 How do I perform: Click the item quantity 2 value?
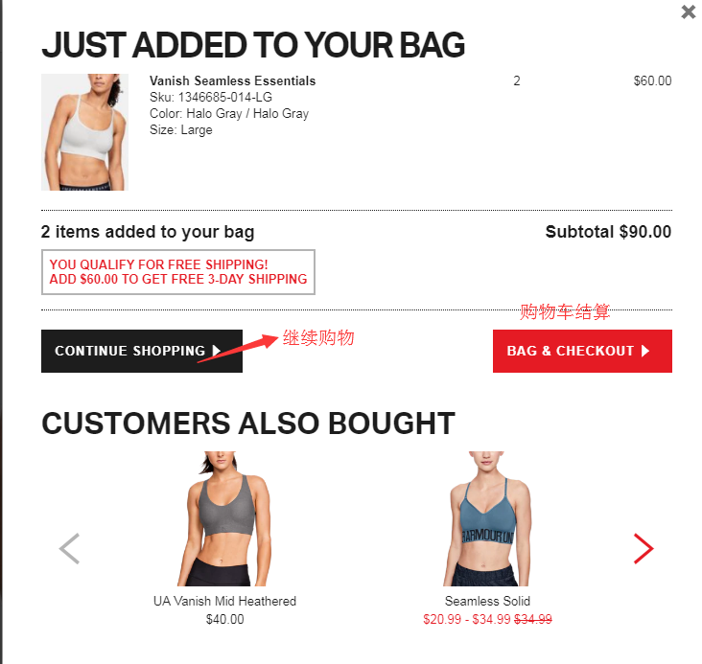[x=517, y=81]
